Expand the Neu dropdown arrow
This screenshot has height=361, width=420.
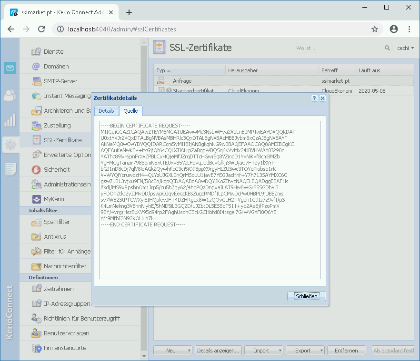(x=189, y=350)
